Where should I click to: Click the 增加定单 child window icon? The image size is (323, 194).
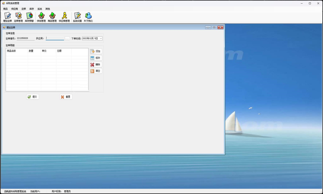pyautogui.click(x=4, y=27)
